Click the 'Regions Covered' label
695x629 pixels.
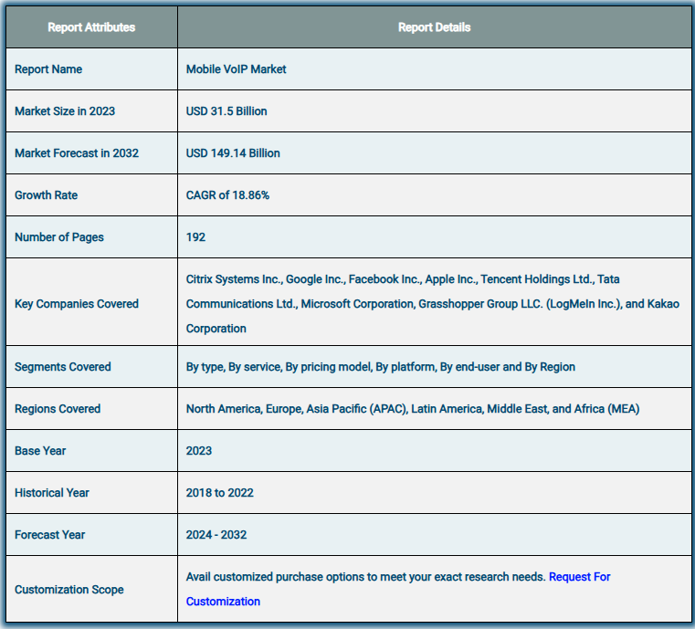click(58, 409)
